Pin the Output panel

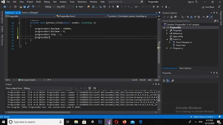[156, 84]
